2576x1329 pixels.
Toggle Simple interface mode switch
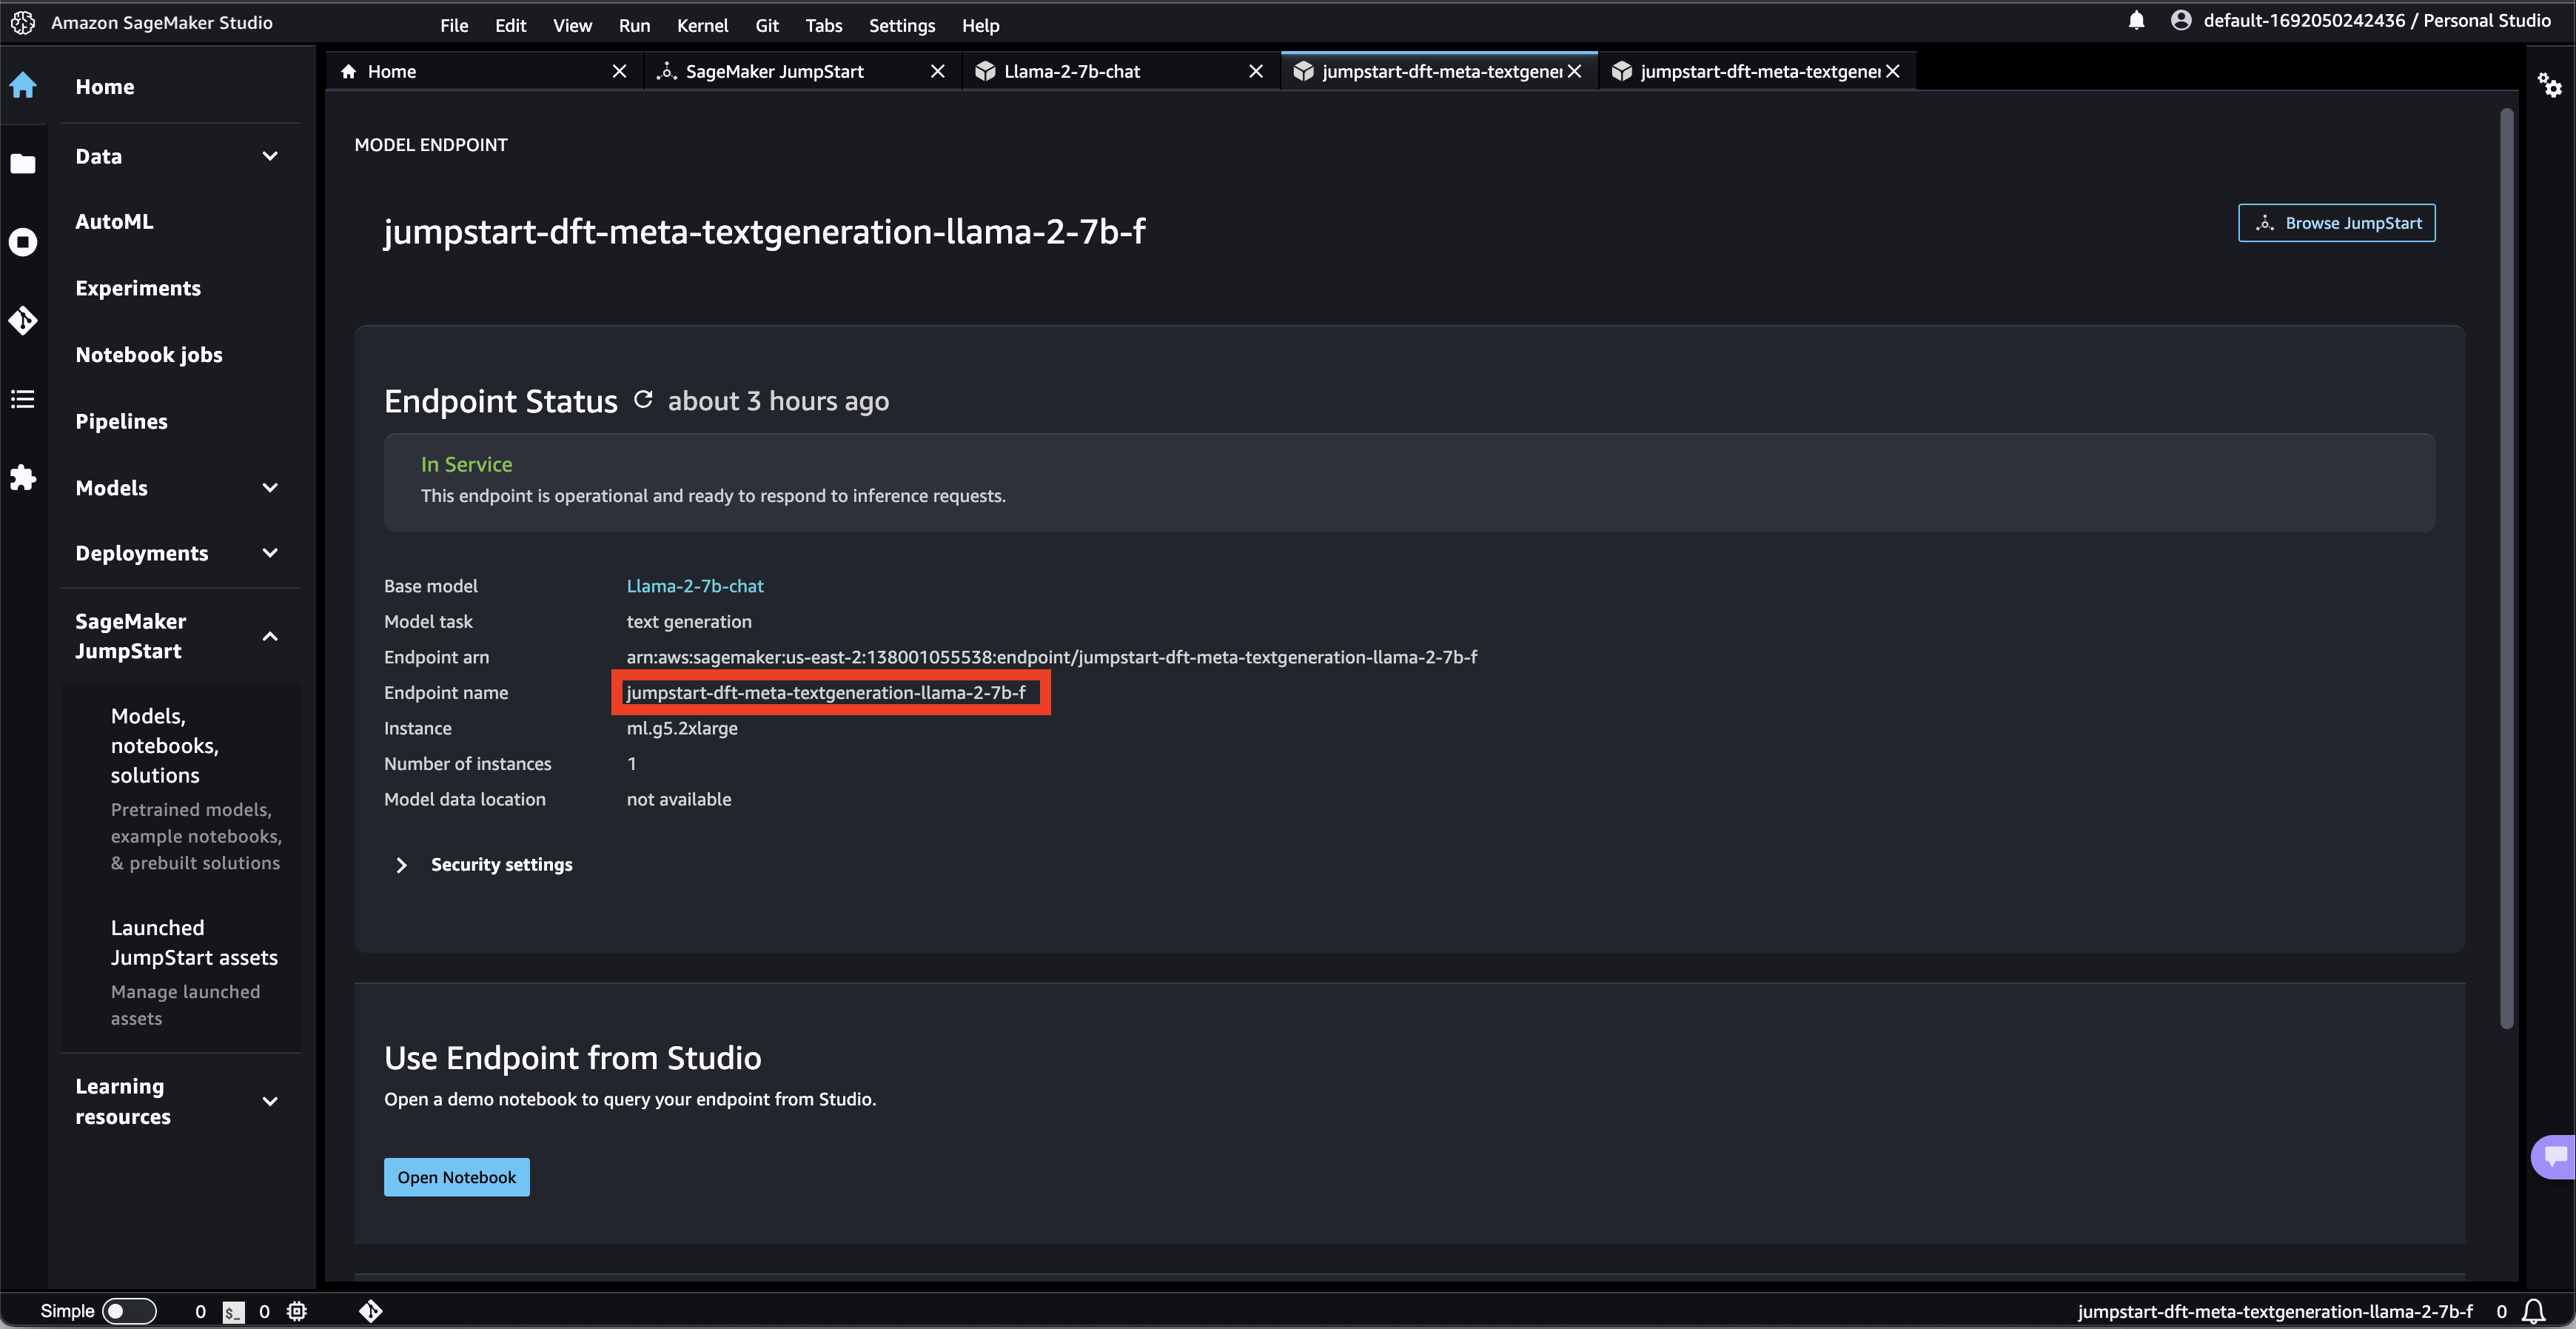(x=129, y=1311)
